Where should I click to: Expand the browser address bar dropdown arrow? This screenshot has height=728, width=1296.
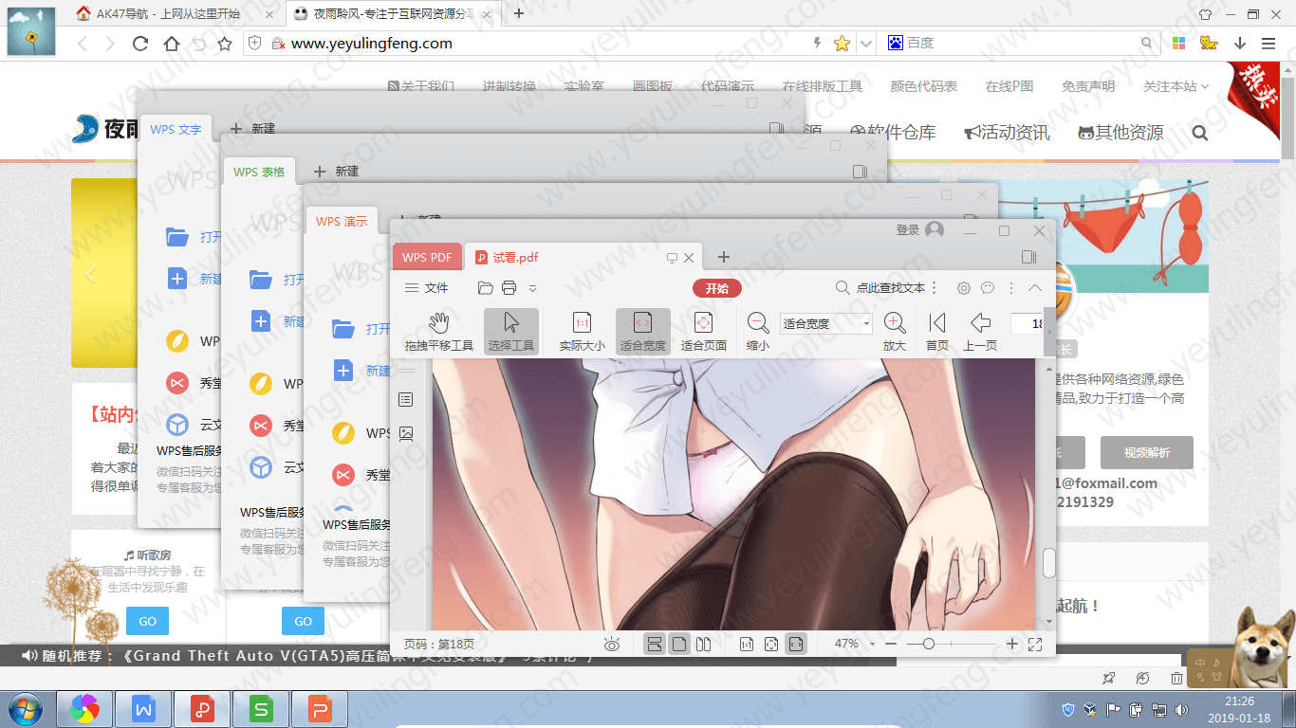click(x=865, y=44)
